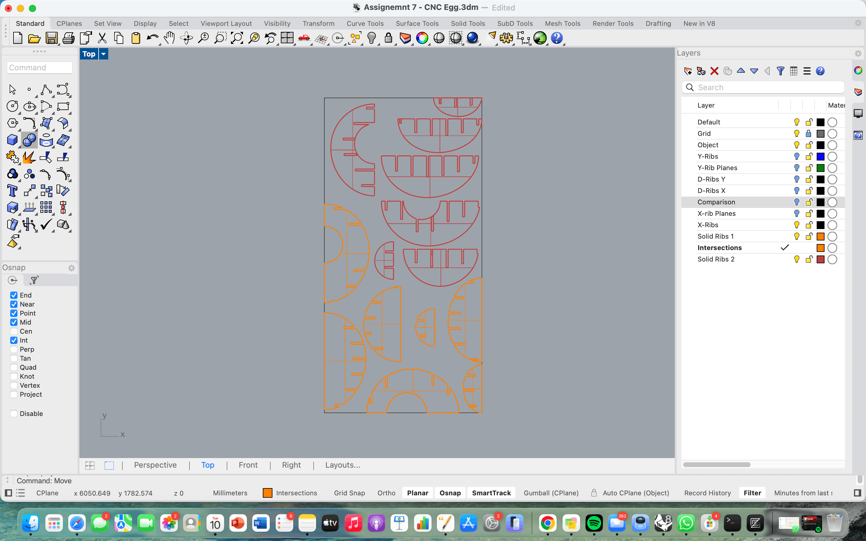Click the Text object tool
866x541 pixels.
[12, 191]
